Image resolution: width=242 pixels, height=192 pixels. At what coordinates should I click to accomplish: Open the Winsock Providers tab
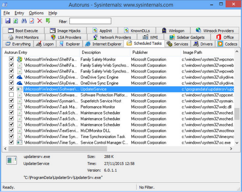(x=215, y=31)
